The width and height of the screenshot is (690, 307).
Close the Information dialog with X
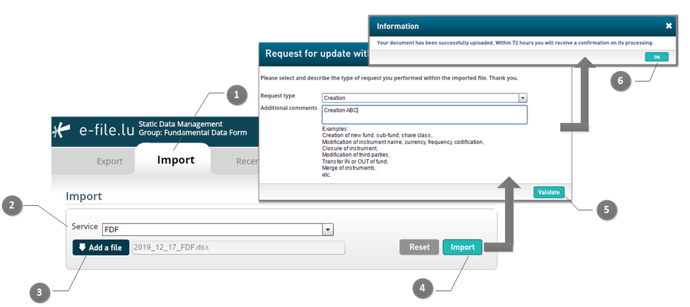coord(668,26)
